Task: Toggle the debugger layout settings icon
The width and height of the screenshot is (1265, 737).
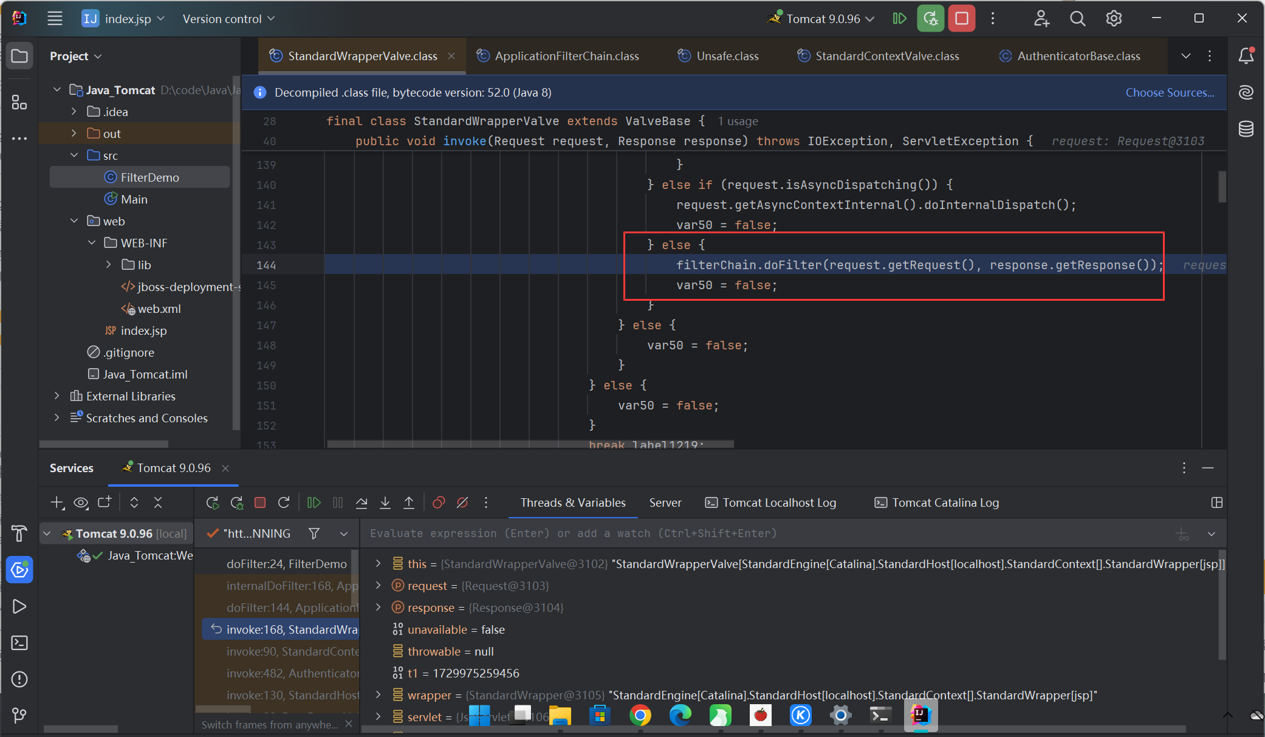Action: 1217,502
